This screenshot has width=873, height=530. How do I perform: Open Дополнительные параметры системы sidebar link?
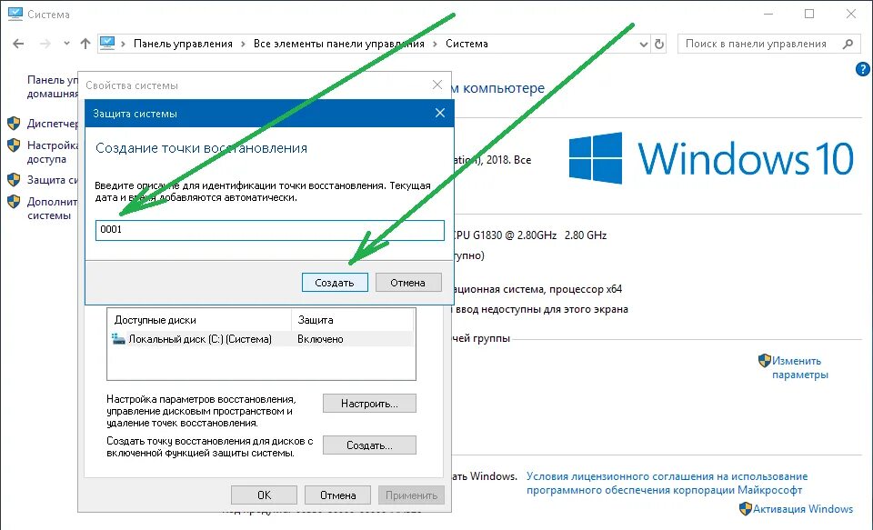[53, 209]
